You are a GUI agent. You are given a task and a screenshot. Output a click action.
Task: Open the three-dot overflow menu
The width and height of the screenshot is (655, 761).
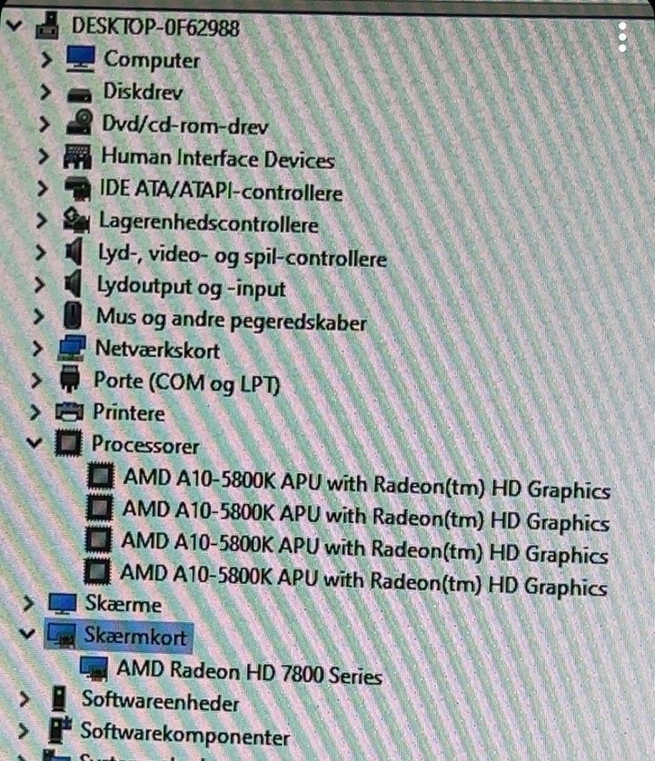(622, 36)
